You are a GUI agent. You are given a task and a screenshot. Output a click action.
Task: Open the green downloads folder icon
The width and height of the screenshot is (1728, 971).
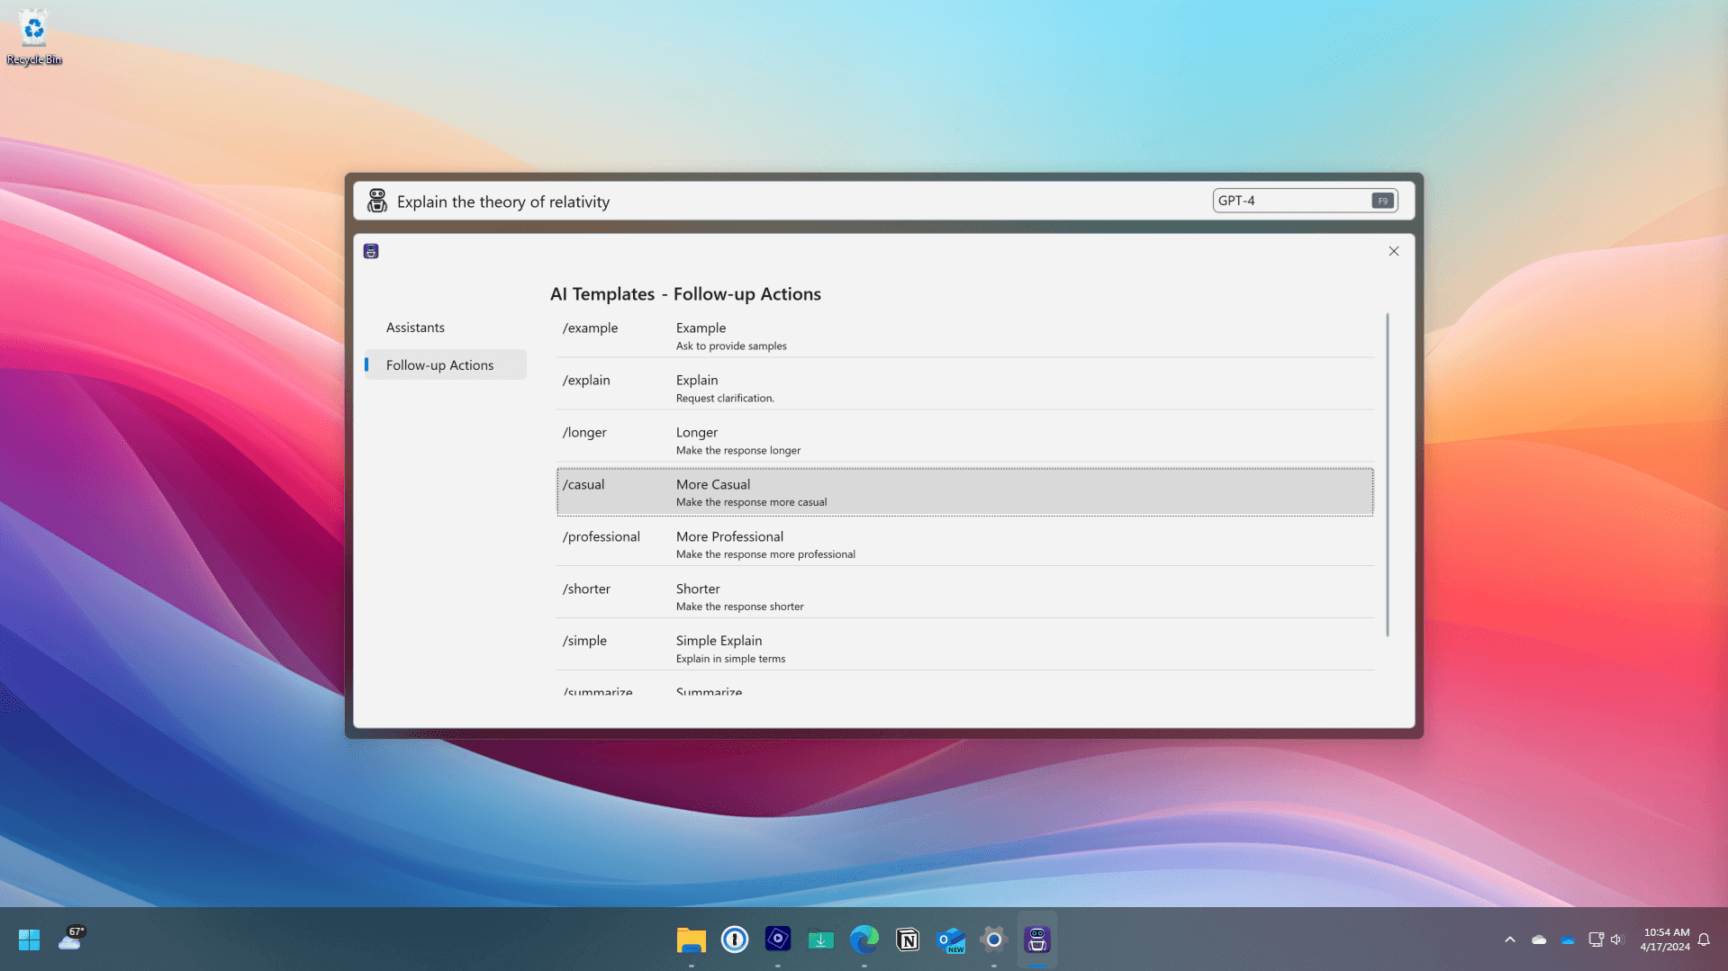(820, 939)
